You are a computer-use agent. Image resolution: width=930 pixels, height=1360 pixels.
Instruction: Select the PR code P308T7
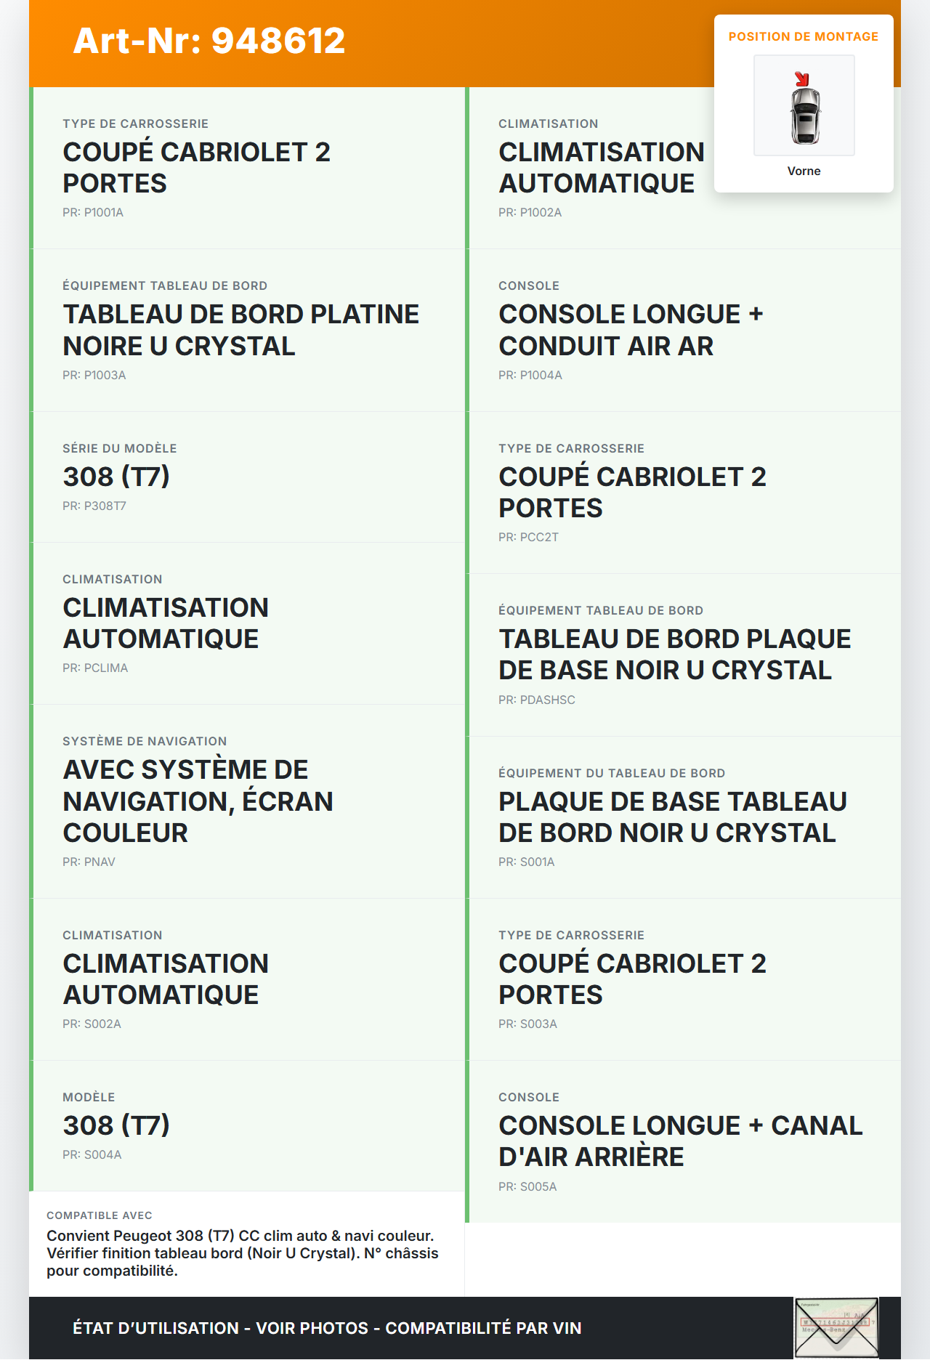click(94, 506)
